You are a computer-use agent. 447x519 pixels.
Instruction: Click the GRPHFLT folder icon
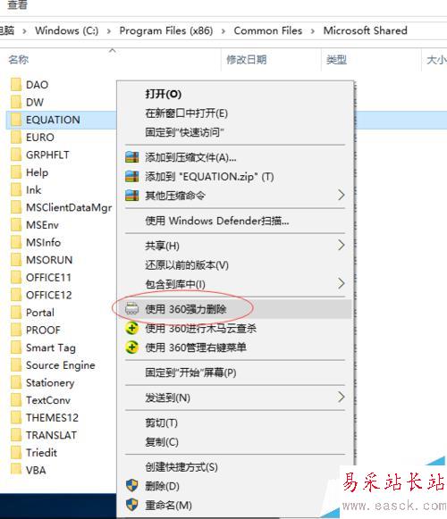tap(16, 155)
